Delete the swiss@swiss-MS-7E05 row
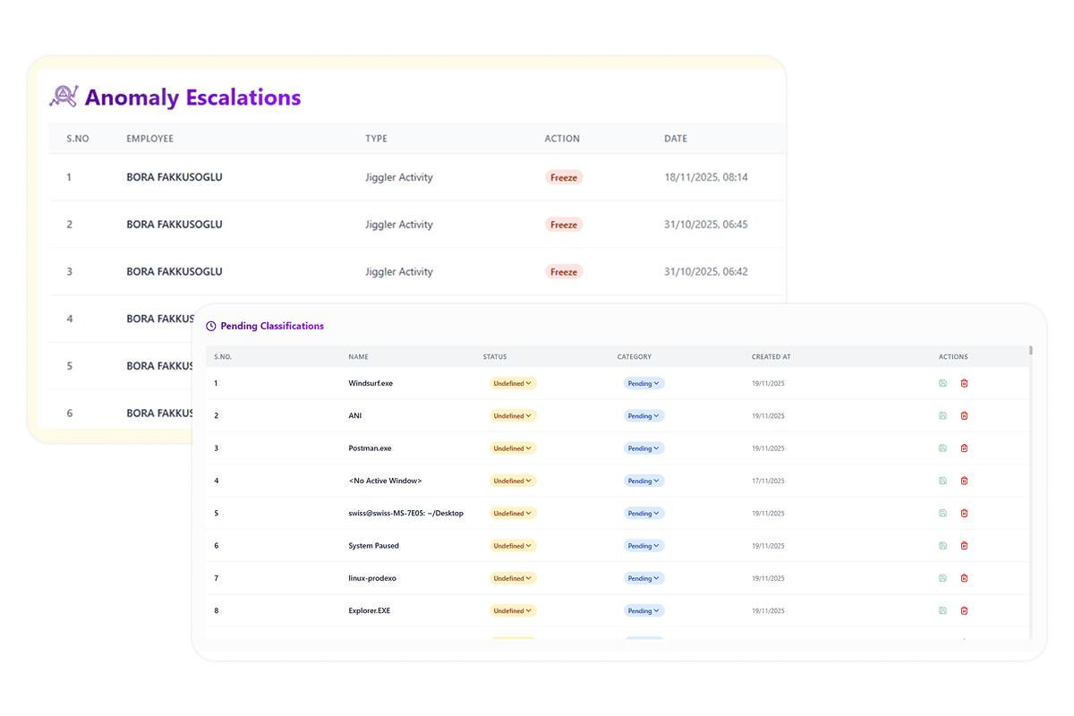 pos(964,514)
